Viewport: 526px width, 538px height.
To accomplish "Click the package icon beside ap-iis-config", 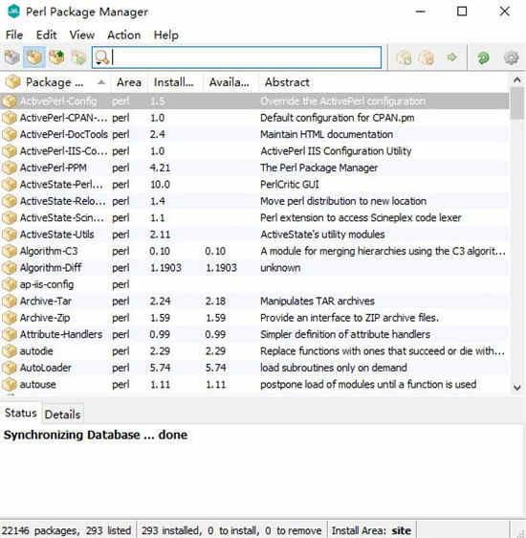I will coord(10,284).
